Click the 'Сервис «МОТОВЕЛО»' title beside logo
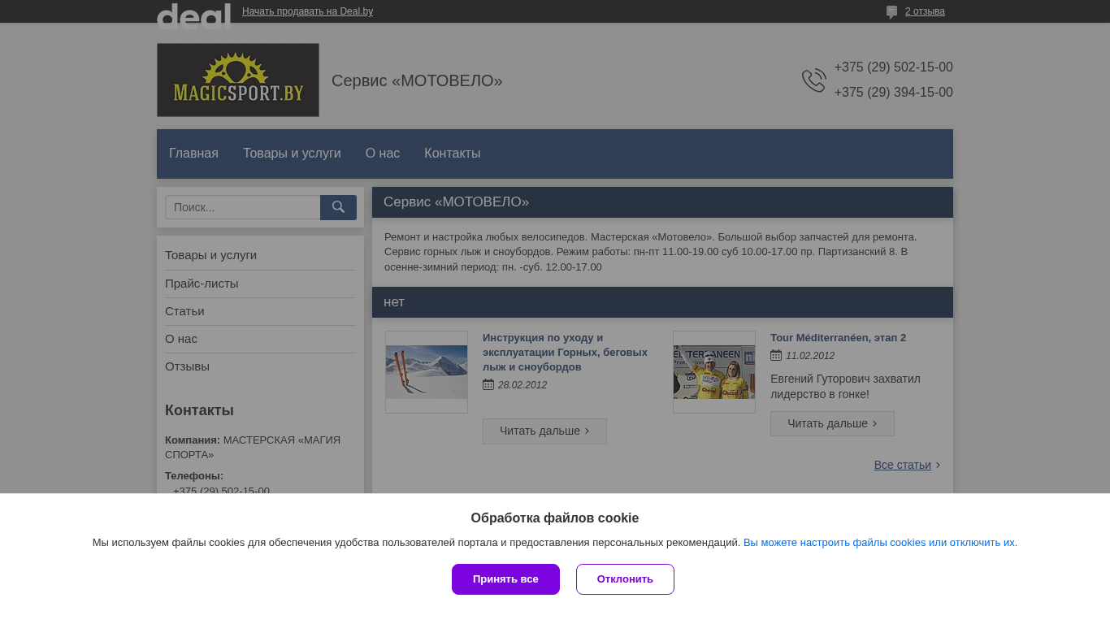 [x=417, y=80]
